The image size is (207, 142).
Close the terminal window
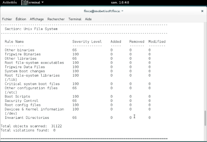click(202, 11)
